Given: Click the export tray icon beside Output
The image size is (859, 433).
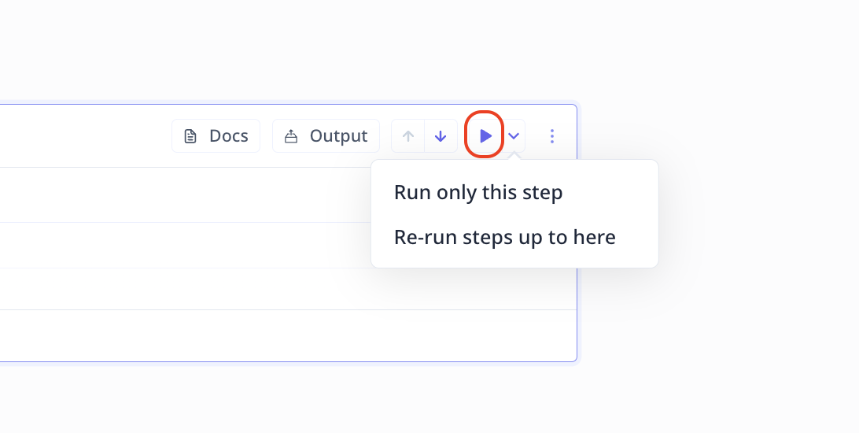Looking at the screenshot, I should 291,136.
